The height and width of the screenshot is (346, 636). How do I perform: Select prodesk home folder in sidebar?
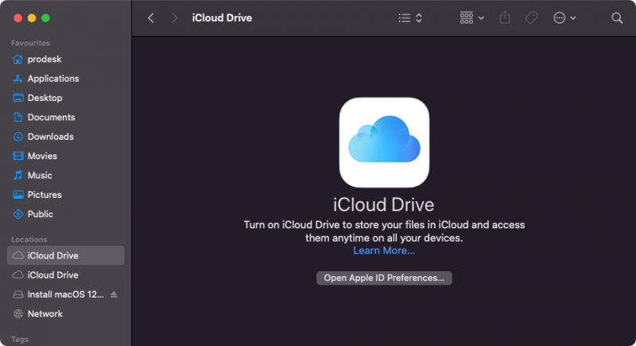click(45, 60)
